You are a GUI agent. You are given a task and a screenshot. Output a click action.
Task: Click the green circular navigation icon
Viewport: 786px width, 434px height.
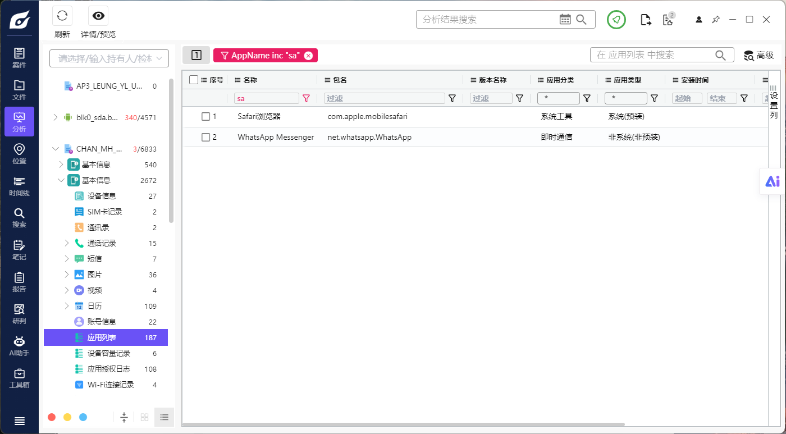click(x=616, y=20)
